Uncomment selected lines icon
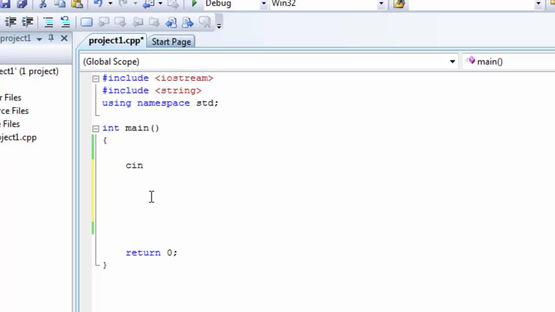This screenshot has width=555, height=312. point(65,22)
